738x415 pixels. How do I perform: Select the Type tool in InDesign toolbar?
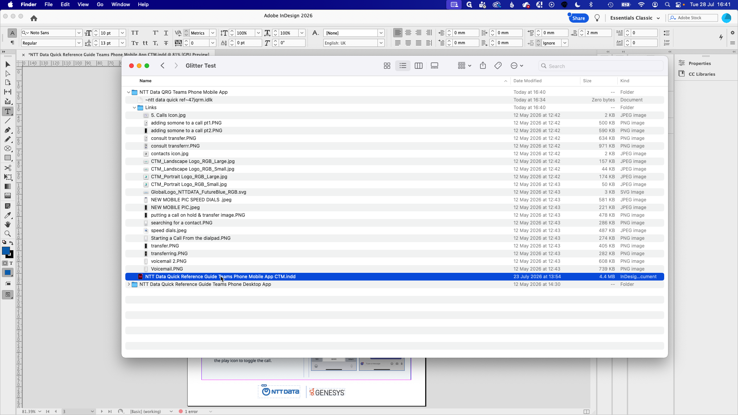coord(8,111)
